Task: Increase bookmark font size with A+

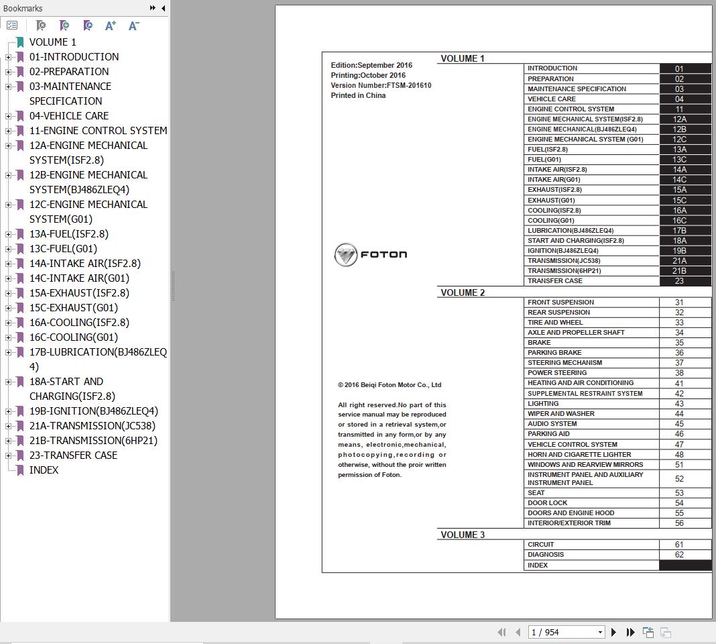Action: [111, 25]
